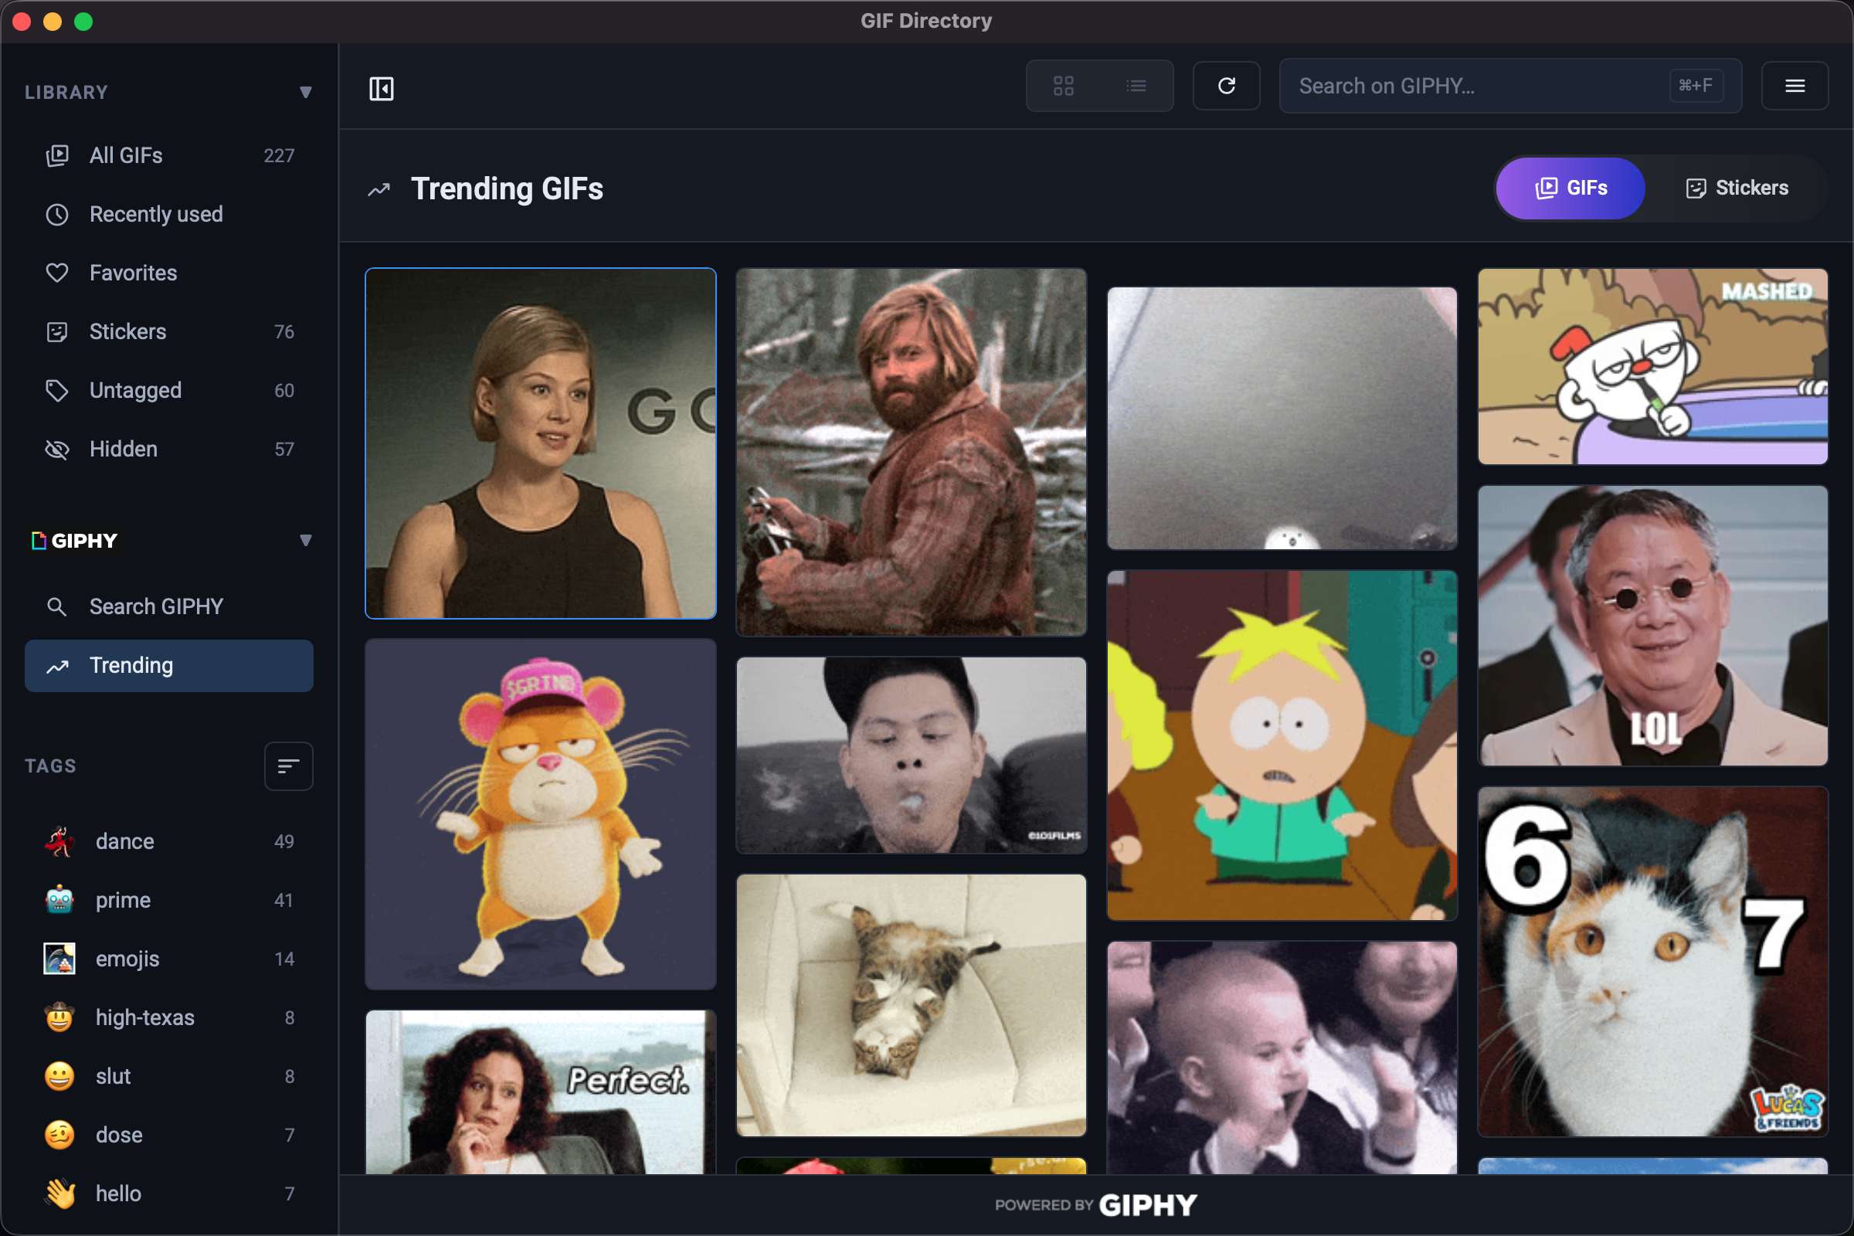Collapse the Library section
Viewport: 1854px width, 1236px height.
(306, 92)
